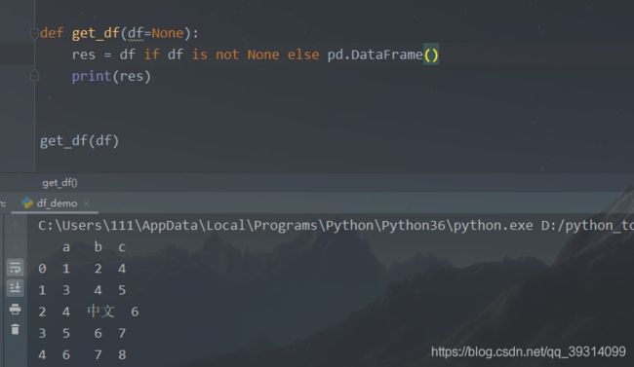
Task: Click the get_df(df) call line
Action: 79,141
